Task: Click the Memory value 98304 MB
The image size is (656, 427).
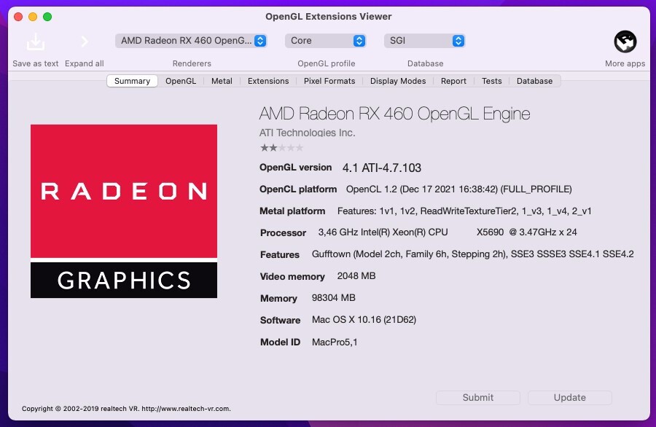Action: coord(333,298)
